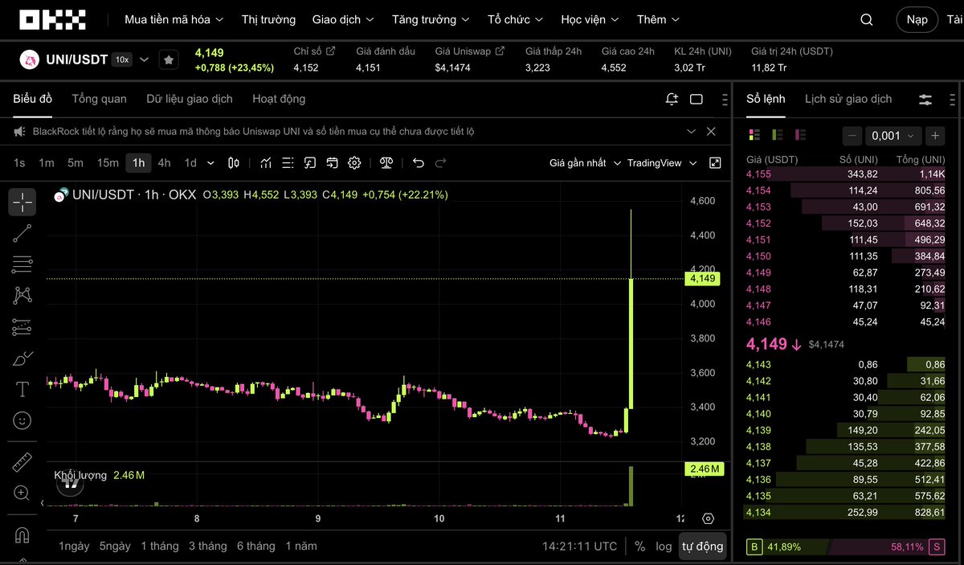Enter fullscreen chart mode

pos(715,163)
